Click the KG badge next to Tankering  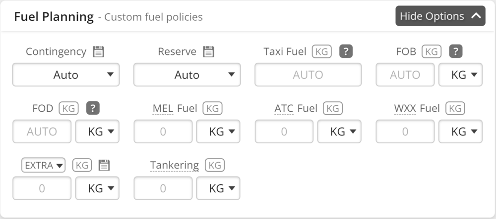coord(215,165)
